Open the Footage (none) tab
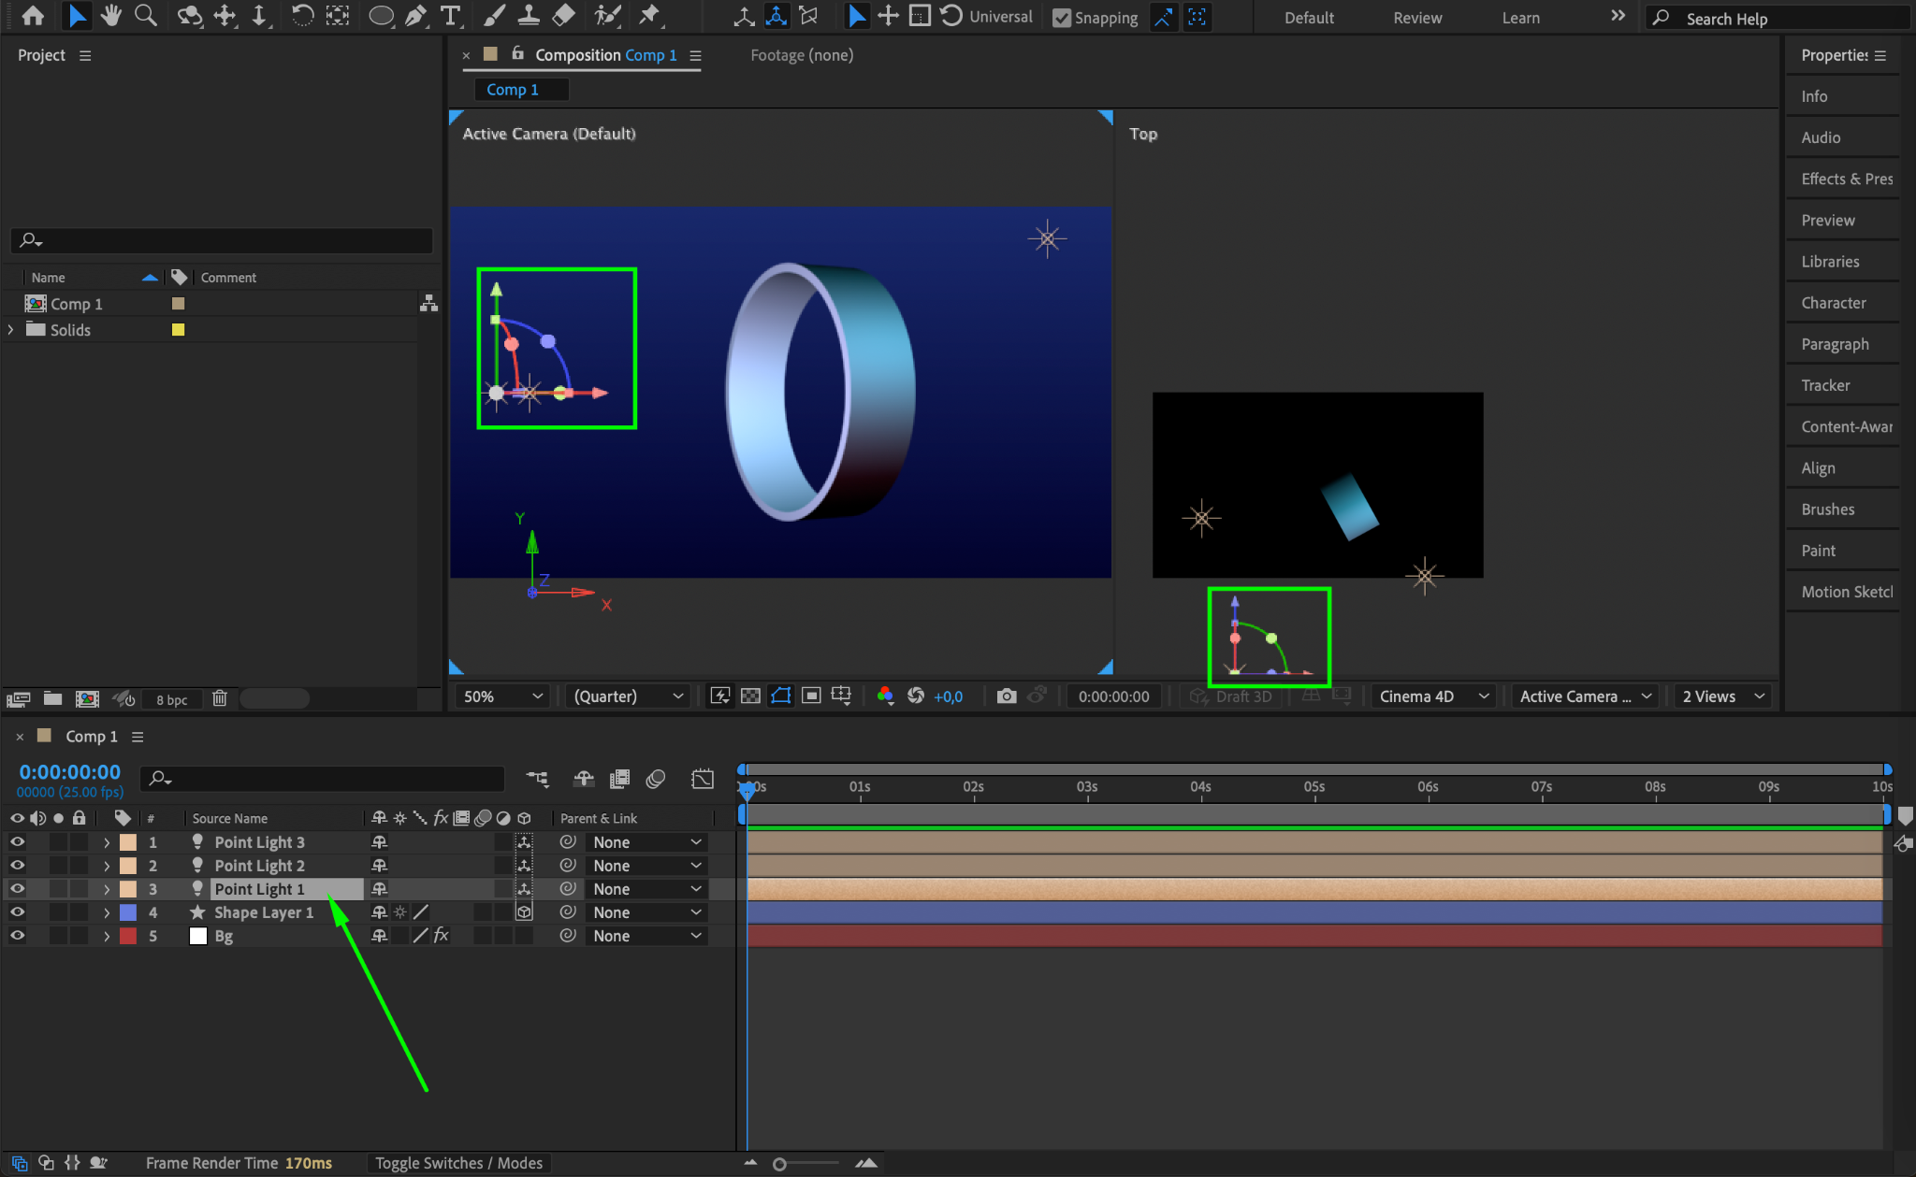This screenshot has height=1177, width=1916. [801, 55]
